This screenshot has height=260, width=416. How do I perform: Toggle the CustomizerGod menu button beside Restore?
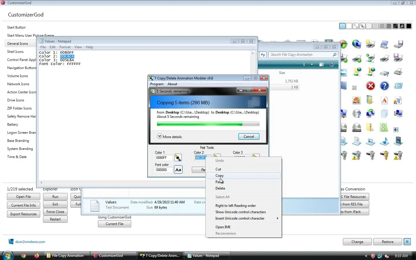(407, 242)
